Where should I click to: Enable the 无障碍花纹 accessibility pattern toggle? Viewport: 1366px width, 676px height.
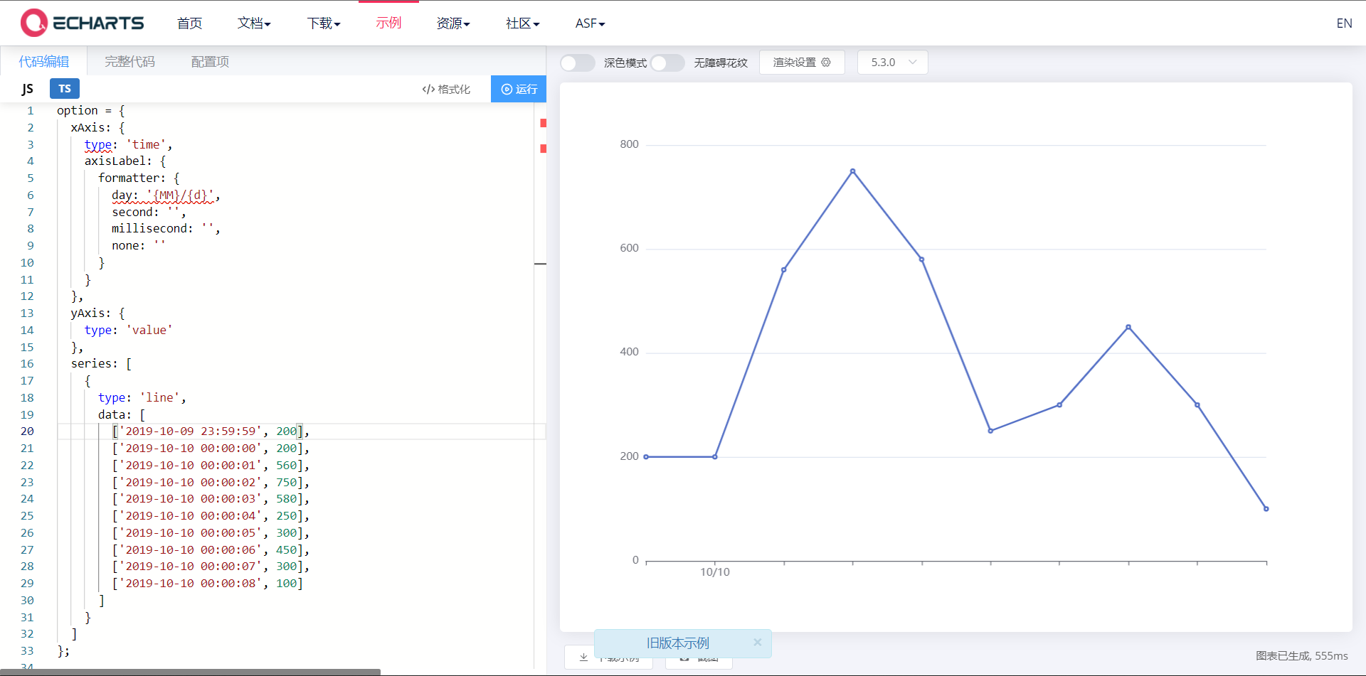tap(667, 63)
